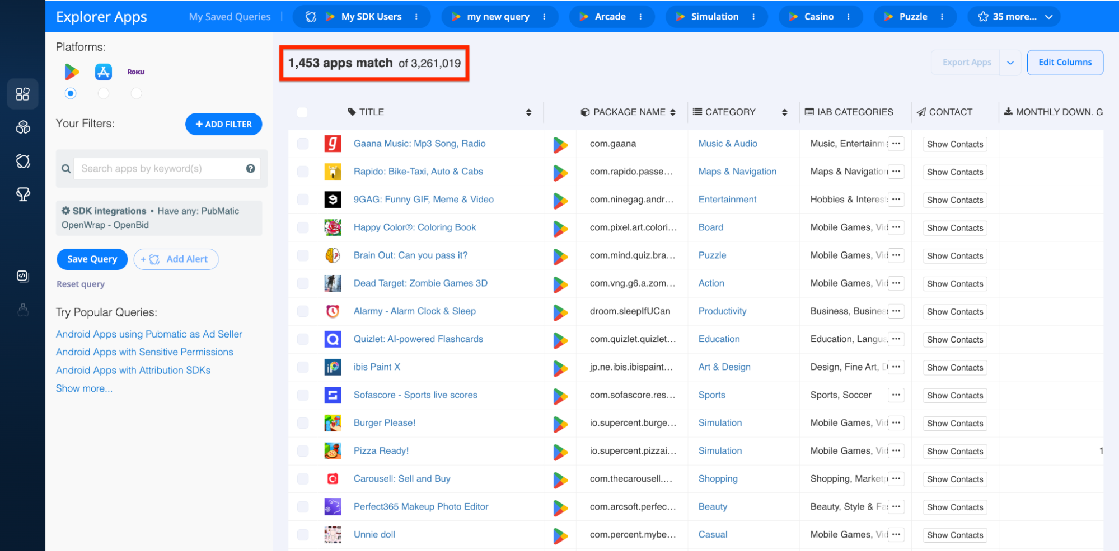The width and height of the screenshot is (1119, 551).
Task: Click the Show more popular queries link
Action: [84, 388]
